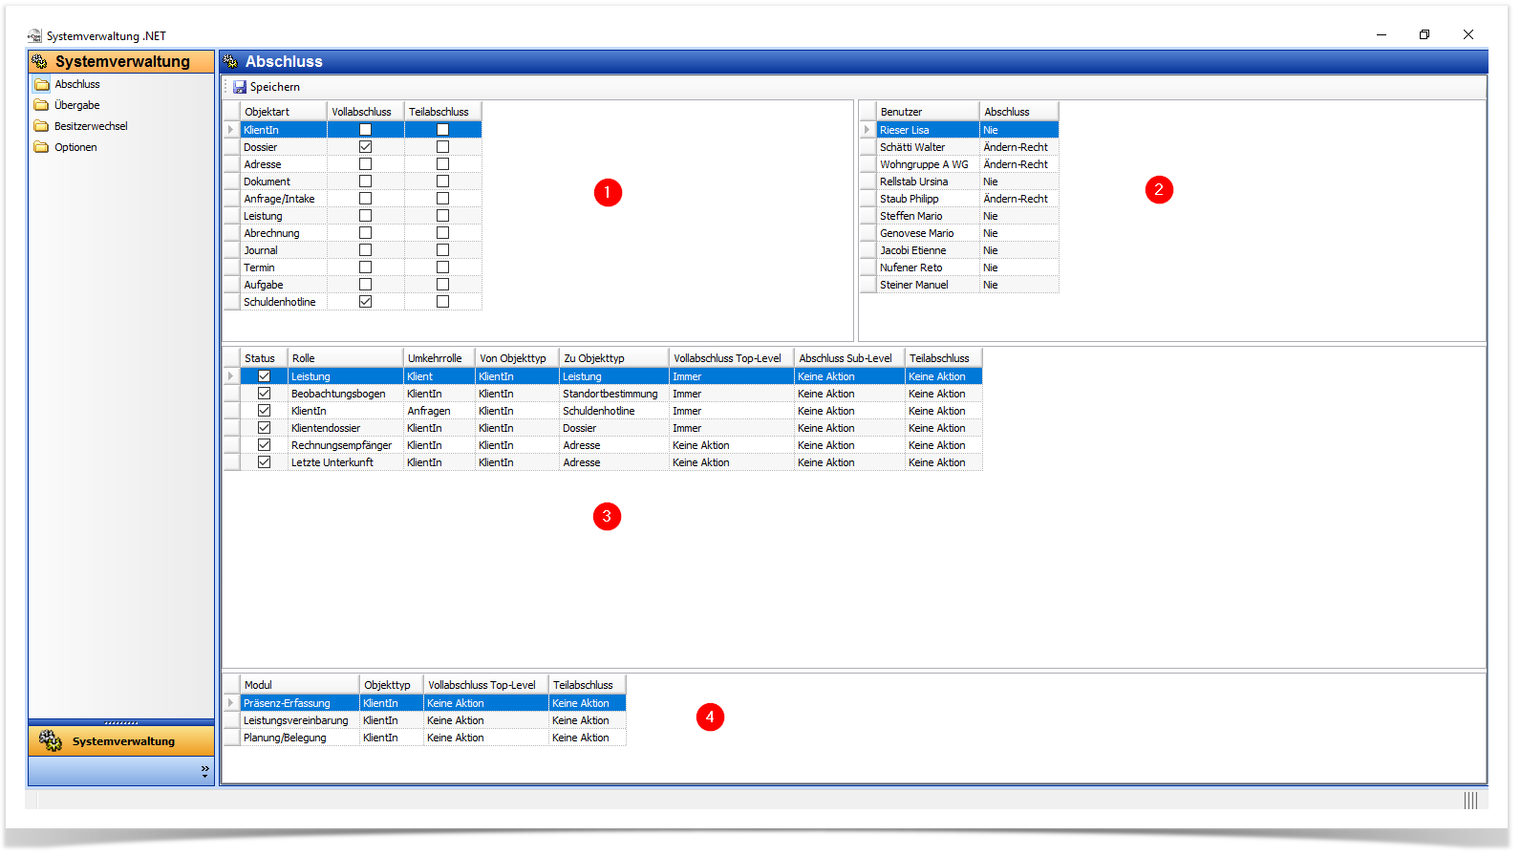
Task: Toggle Status checkbox for Letzte Unterkunft role
Action: [264, 462]
